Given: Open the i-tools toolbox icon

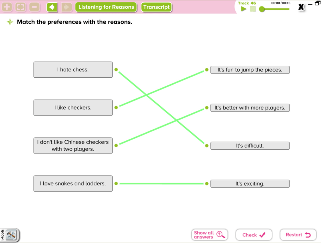Looking at the screenshot, I should click(x=11, y=235).
